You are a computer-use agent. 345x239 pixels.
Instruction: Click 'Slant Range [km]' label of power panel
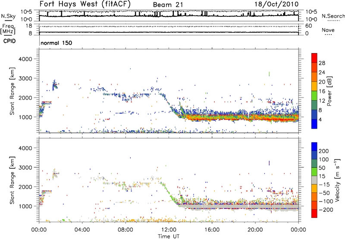13,91
